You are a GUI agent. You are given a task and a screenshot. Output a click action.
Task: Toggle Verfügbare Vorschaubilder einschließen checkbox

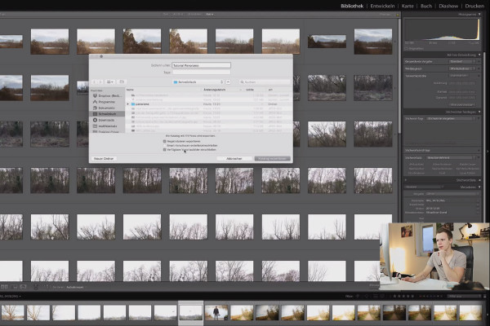click(x=165, y=150)
